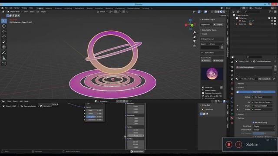This screenshot has height=156, width=278.
Task: Open the viewport Options dropdown
Action: pos(224,16)
